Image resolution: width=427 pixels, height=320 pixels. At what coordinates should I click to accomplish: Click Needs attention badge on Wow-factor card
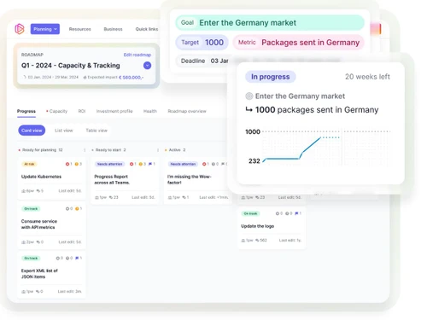(183, 164)
